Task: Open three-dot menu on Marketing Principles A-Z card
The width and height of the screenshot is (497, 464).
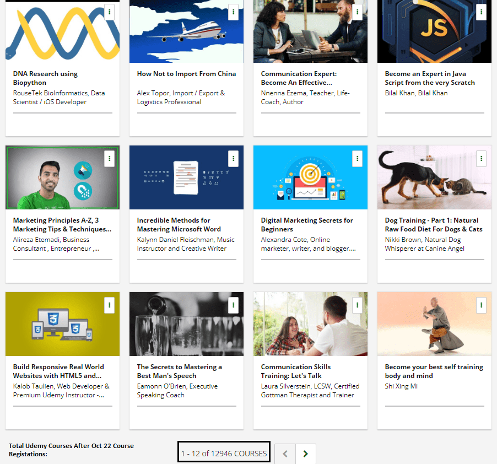Action: pos(110,159)
